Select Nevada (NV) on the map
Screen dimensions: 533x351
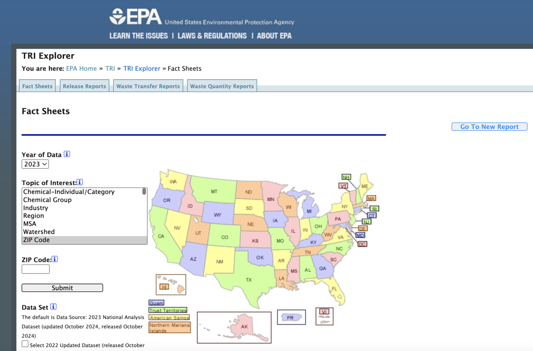click(x=177, y=228)
